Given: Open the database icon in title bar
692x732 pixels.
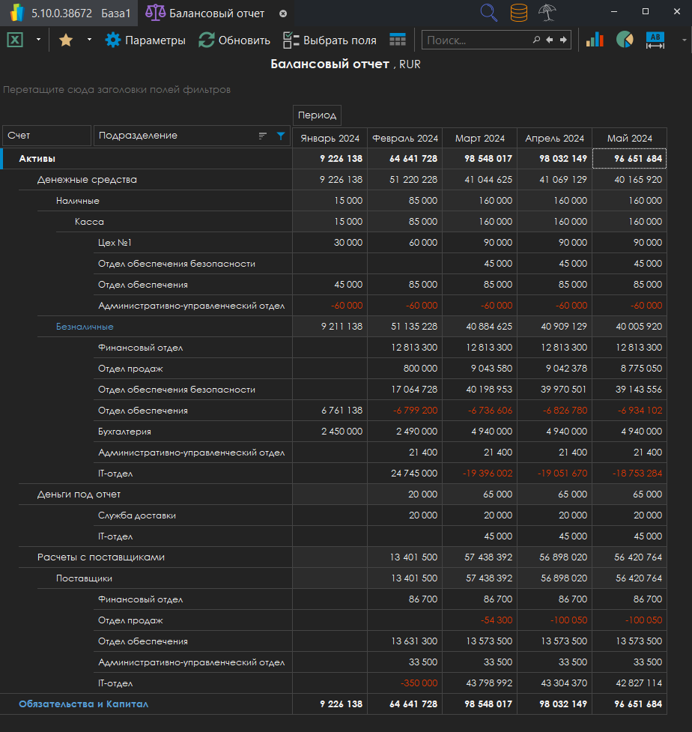Looking at the screenshot, I should [x=518, y=13].
